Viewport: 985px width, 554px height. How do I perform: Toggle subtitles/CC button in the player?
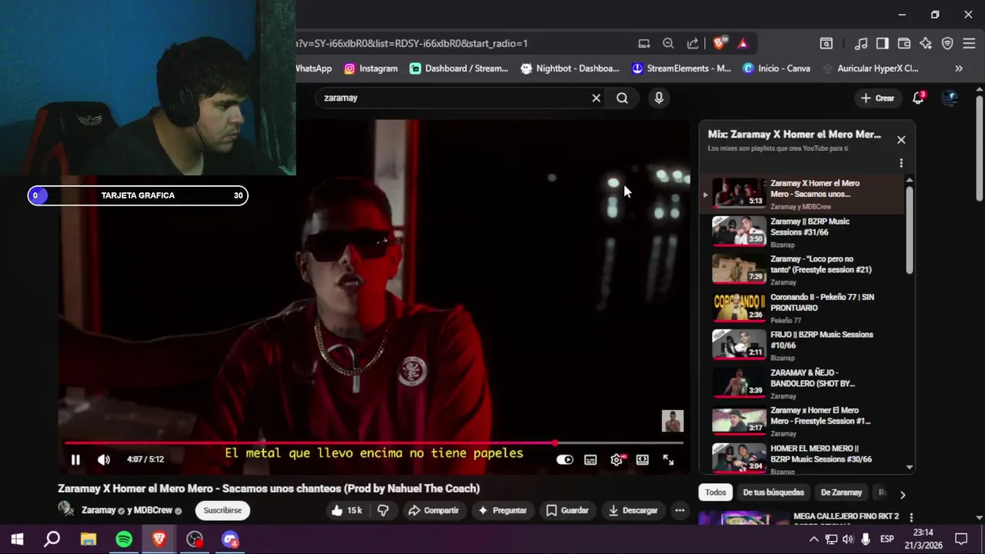tap(590, 459)
